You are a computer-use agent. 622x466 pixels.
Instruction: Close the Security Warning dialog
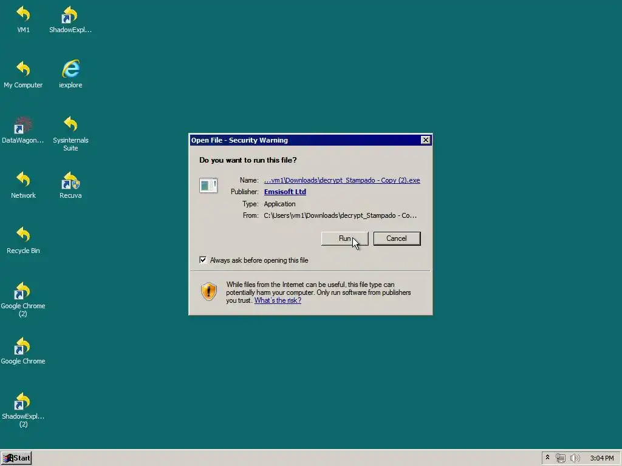click(x=425, y=140)
